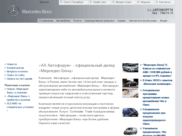
Task: Click the arrow icon beside Санкт-Петербург
Action: click(x=61, y=2)
